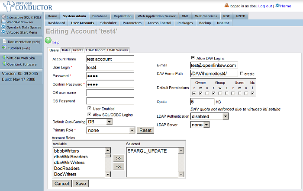Remove role with the << button

tap(119, 166)
